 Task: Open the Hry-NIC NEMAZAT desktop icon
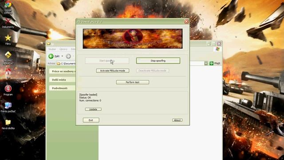pos(8,58)
